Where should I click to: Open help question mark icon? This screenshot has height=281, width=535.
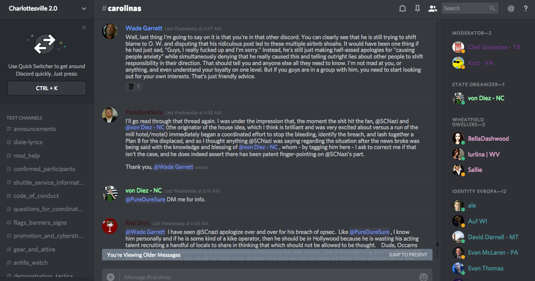pyautogui.click(x=526, y=8)
